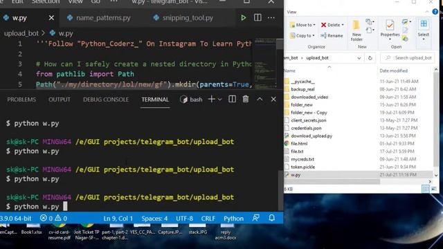Create New folder in Explorer
The image size is (443, 249).
click(356, 30)
